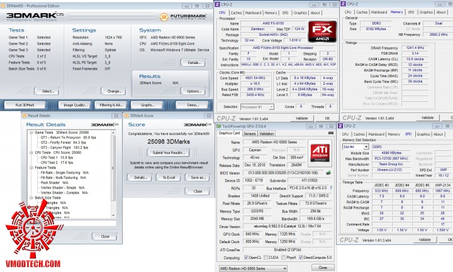Click the 3DMark05 title bar app icon
The height and width of the screenshot is (272, 453).
point(3,6)
